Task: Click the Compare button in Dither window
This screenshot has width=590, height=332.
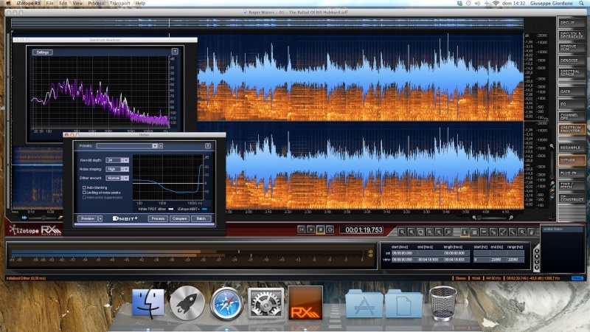Action: click(179, 218)
